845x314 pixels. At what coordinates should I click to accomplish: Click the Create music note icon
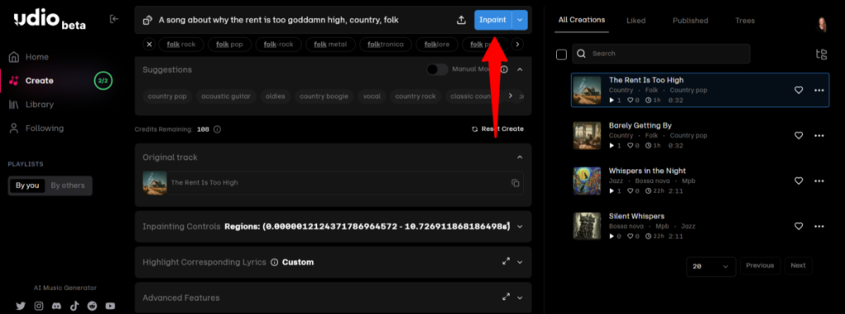(15, 81)
